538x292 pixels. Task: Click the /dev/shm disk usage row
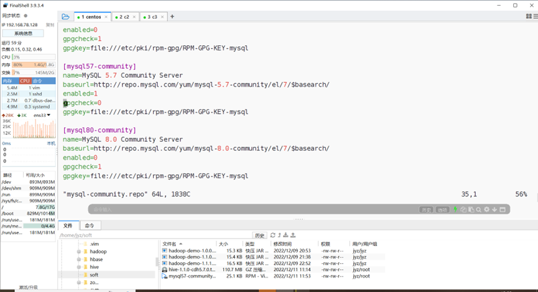(x=28, y=188)
